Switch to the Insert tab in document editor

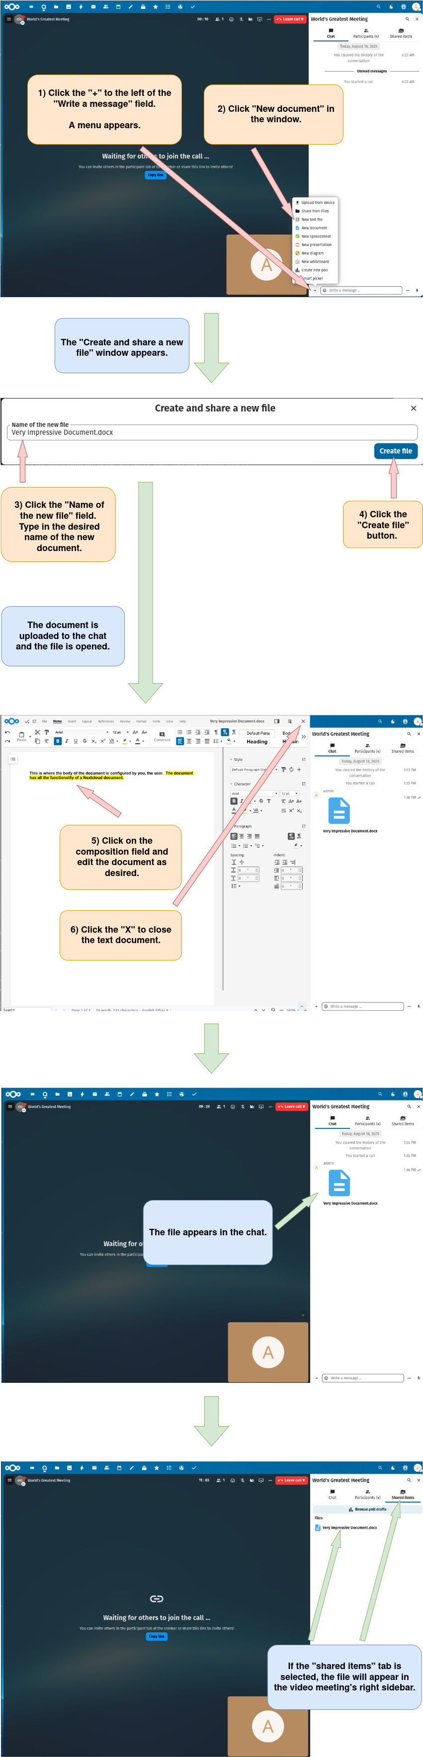click(x=72, y=721)
